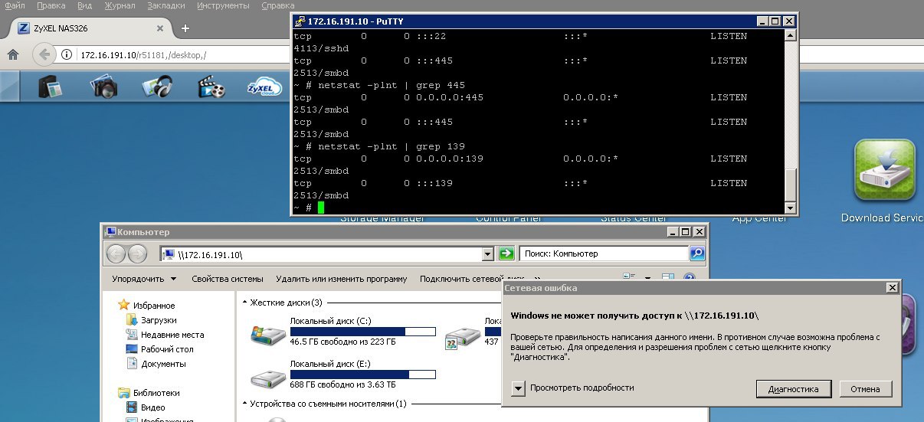Click Local Disk (E:) capacity bar

[x=362, y=375]
